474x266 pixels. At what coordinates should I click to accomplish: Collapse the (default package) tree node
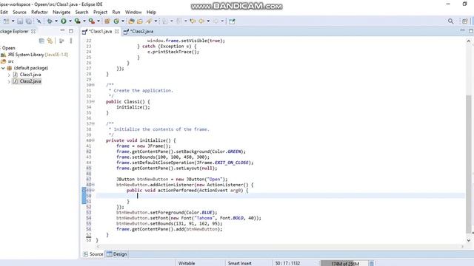coord(3,68)
